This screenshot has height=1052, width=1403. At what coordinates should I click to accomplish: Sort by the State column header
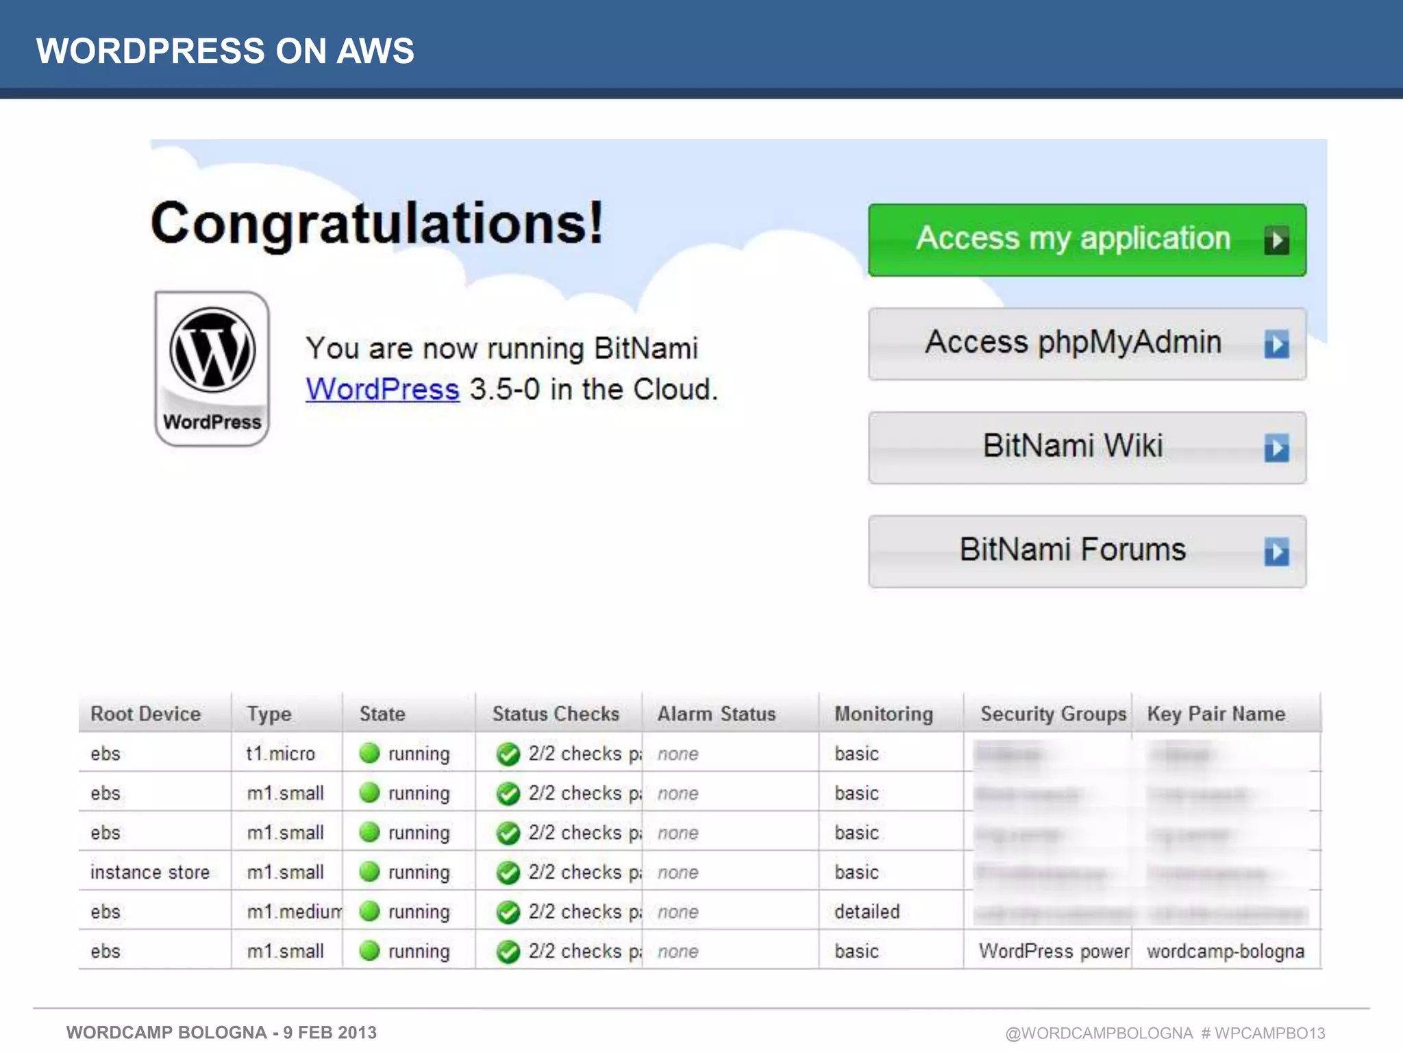(x=409, y=713)
